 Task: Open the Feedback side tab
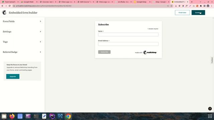pyautogui.click(x=212, y=60)
